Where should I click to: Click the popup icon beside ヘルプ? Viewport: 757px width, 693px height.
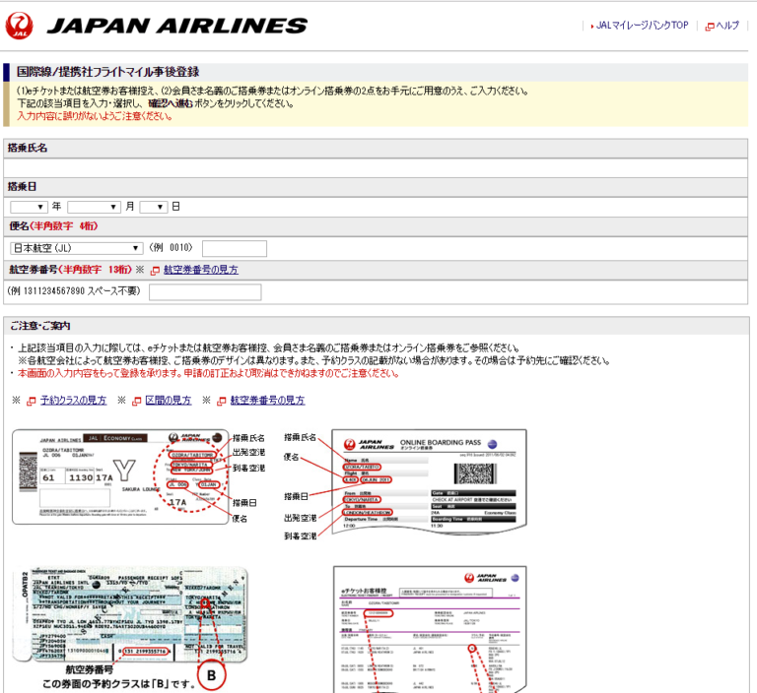tap(710, 26)
